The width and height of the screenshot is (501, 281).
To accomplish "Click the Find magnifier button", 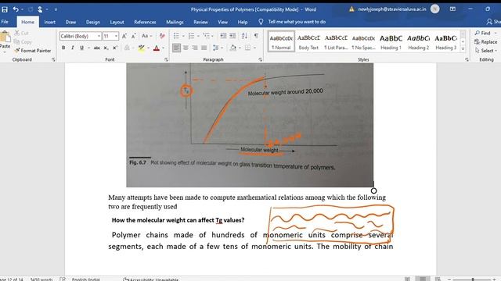I will pos(482,33).
